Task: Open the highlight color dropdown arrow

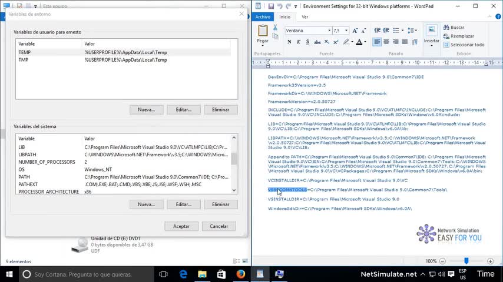Action: 352,42
